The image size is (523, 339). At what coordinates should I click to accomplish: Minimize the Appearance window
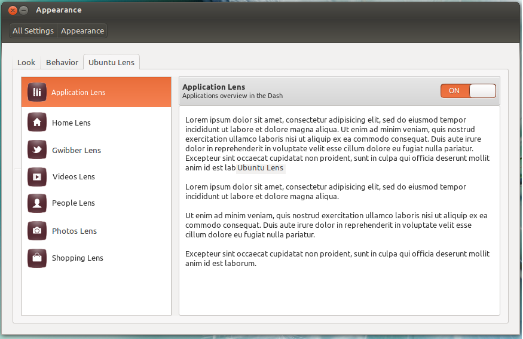[x=24, y=10]
